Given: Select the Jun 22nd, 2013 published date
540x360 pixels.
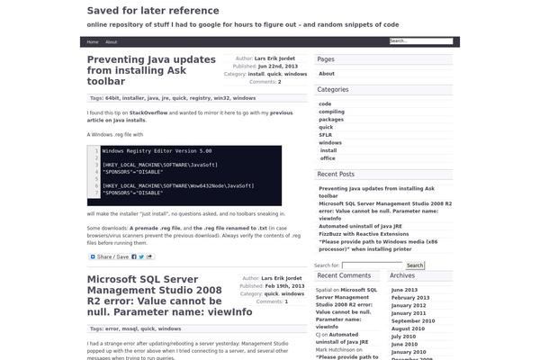Looking at the screenshot, I should coord(277,67).
